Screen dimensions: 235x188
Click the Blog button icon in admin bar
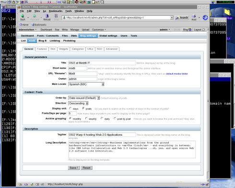(187, 30)
